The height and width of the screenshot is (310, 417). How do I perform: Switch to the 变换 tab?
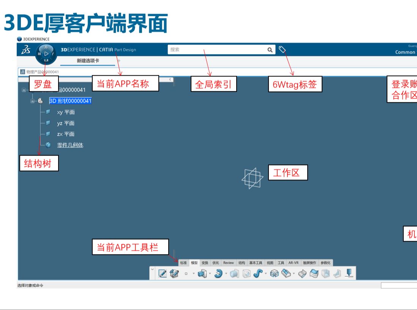point(205,263)
